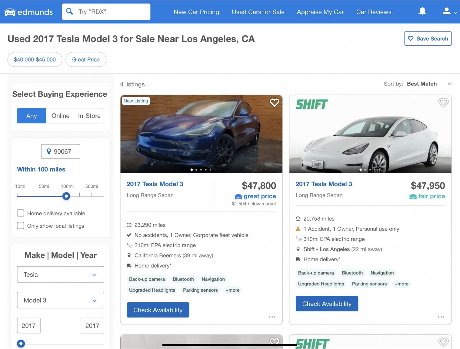Select Online buying experience
This screenshot has width=460, height=349.
[61, 116]
